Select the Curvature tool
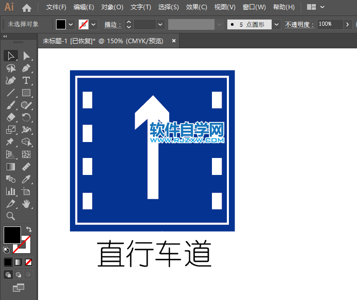Viewport: 357px width, 300px height. click(10, 80)
